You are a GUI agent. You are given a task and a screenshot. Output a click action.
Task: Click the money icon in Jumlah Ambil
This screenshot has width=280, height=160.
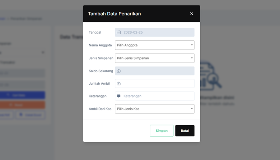tap(119, 84)
